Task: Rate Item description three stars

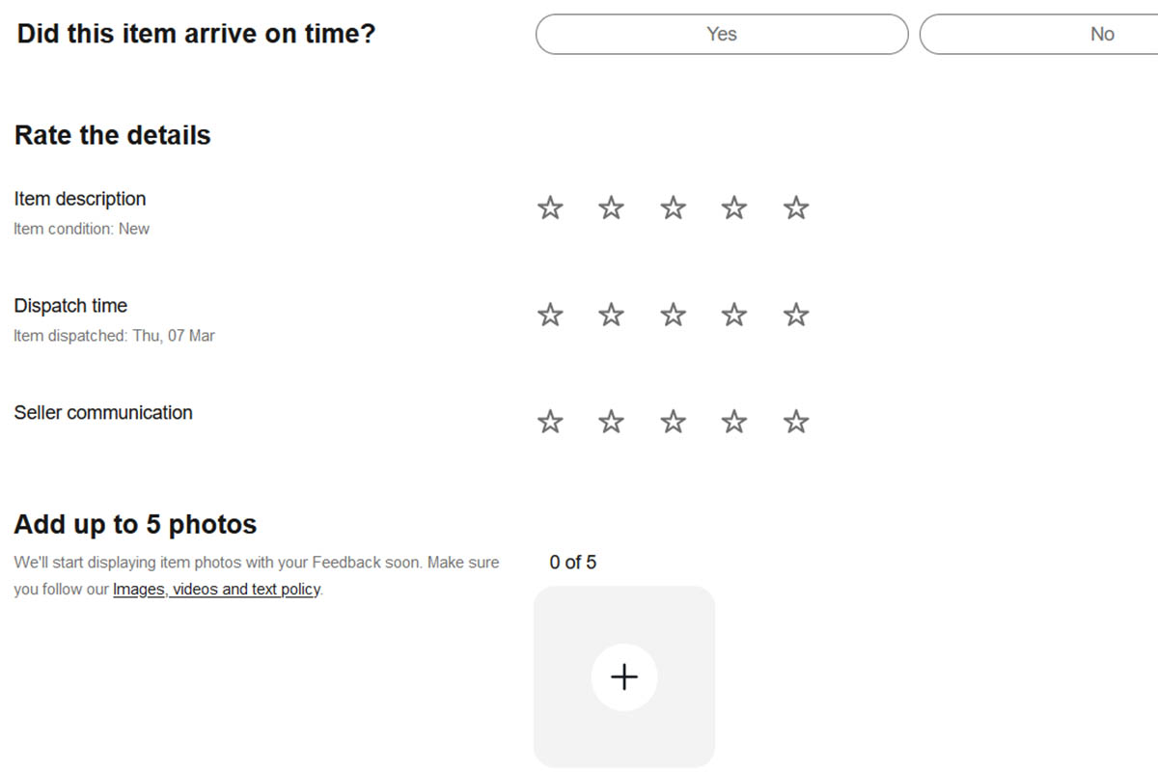Action: tap(673, 207)
